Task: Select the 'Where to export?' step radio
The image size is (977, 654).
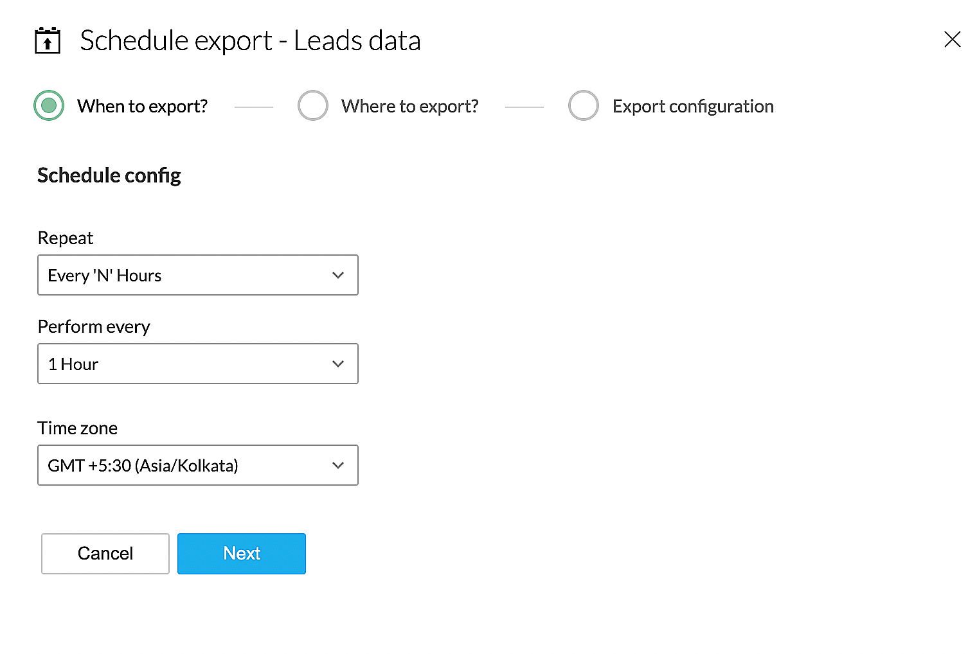Action: click(x=313, y=106)
